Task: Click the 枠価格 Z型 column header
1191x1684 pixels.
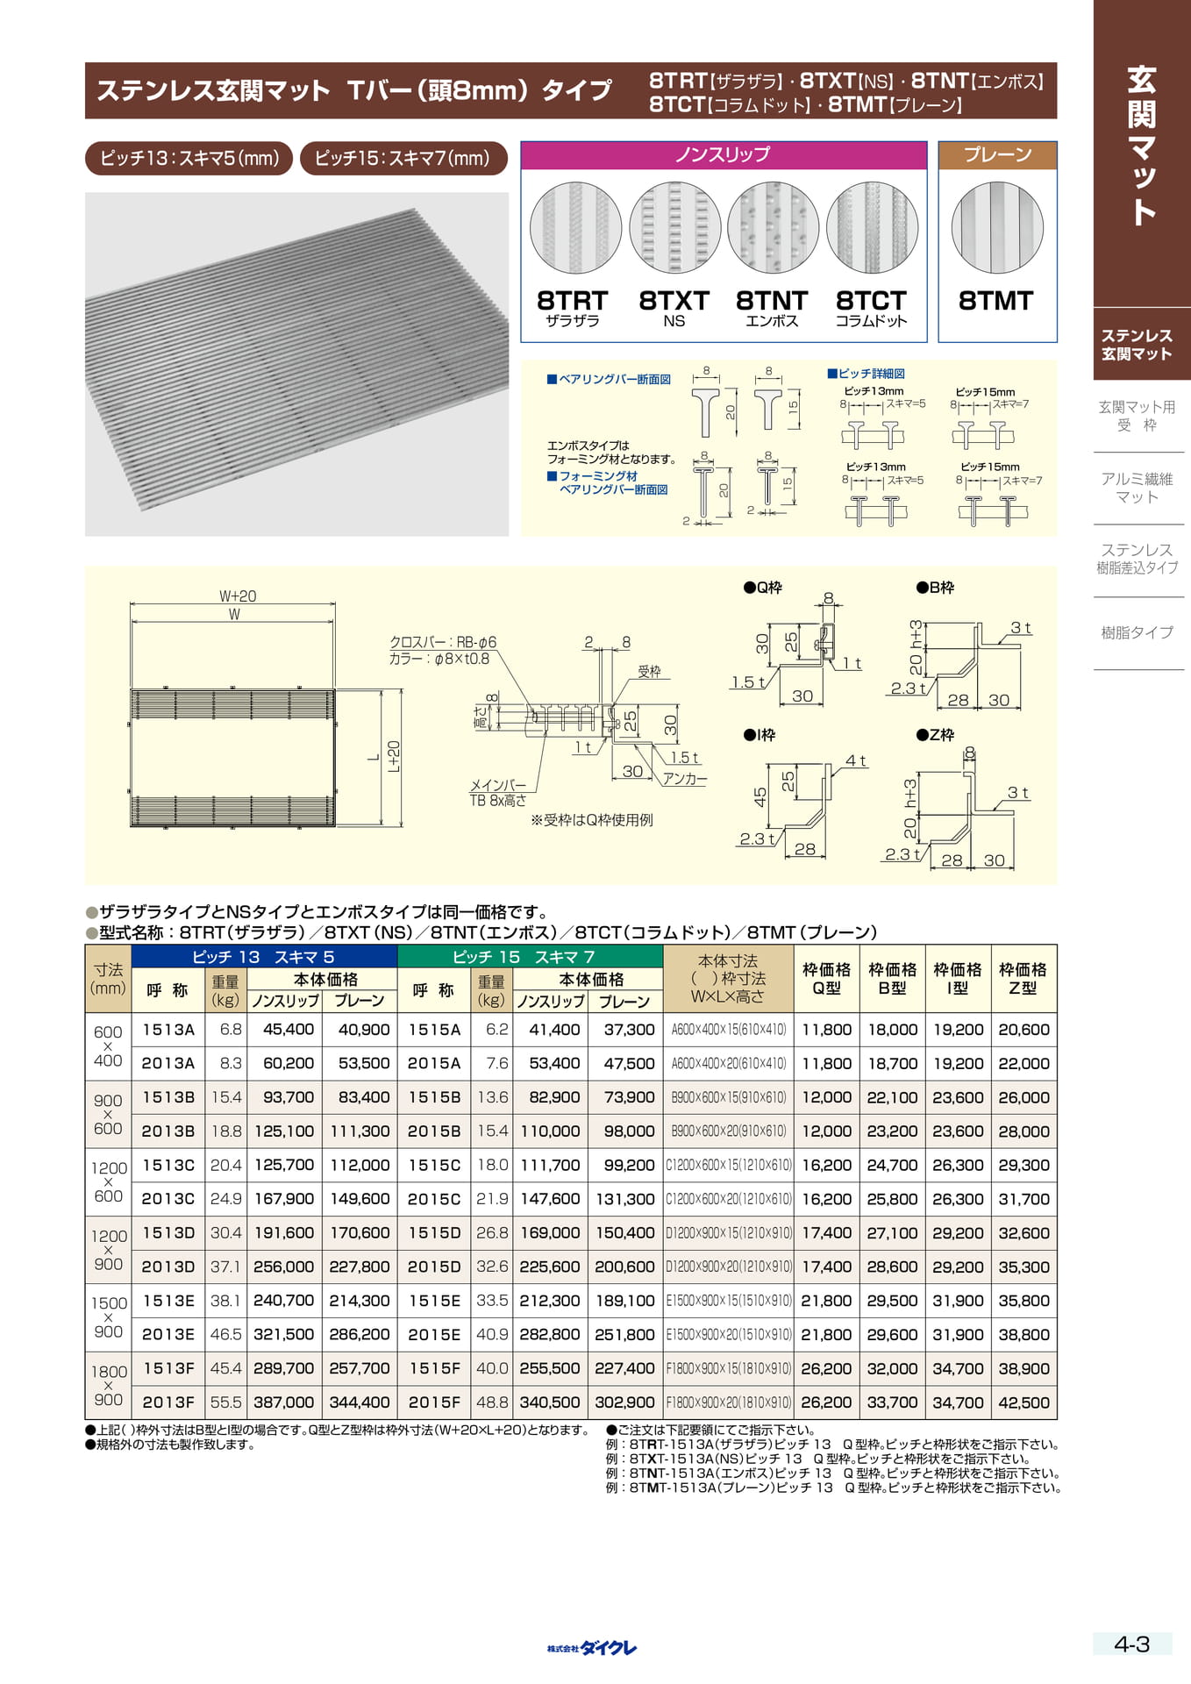Action: 1023,979
